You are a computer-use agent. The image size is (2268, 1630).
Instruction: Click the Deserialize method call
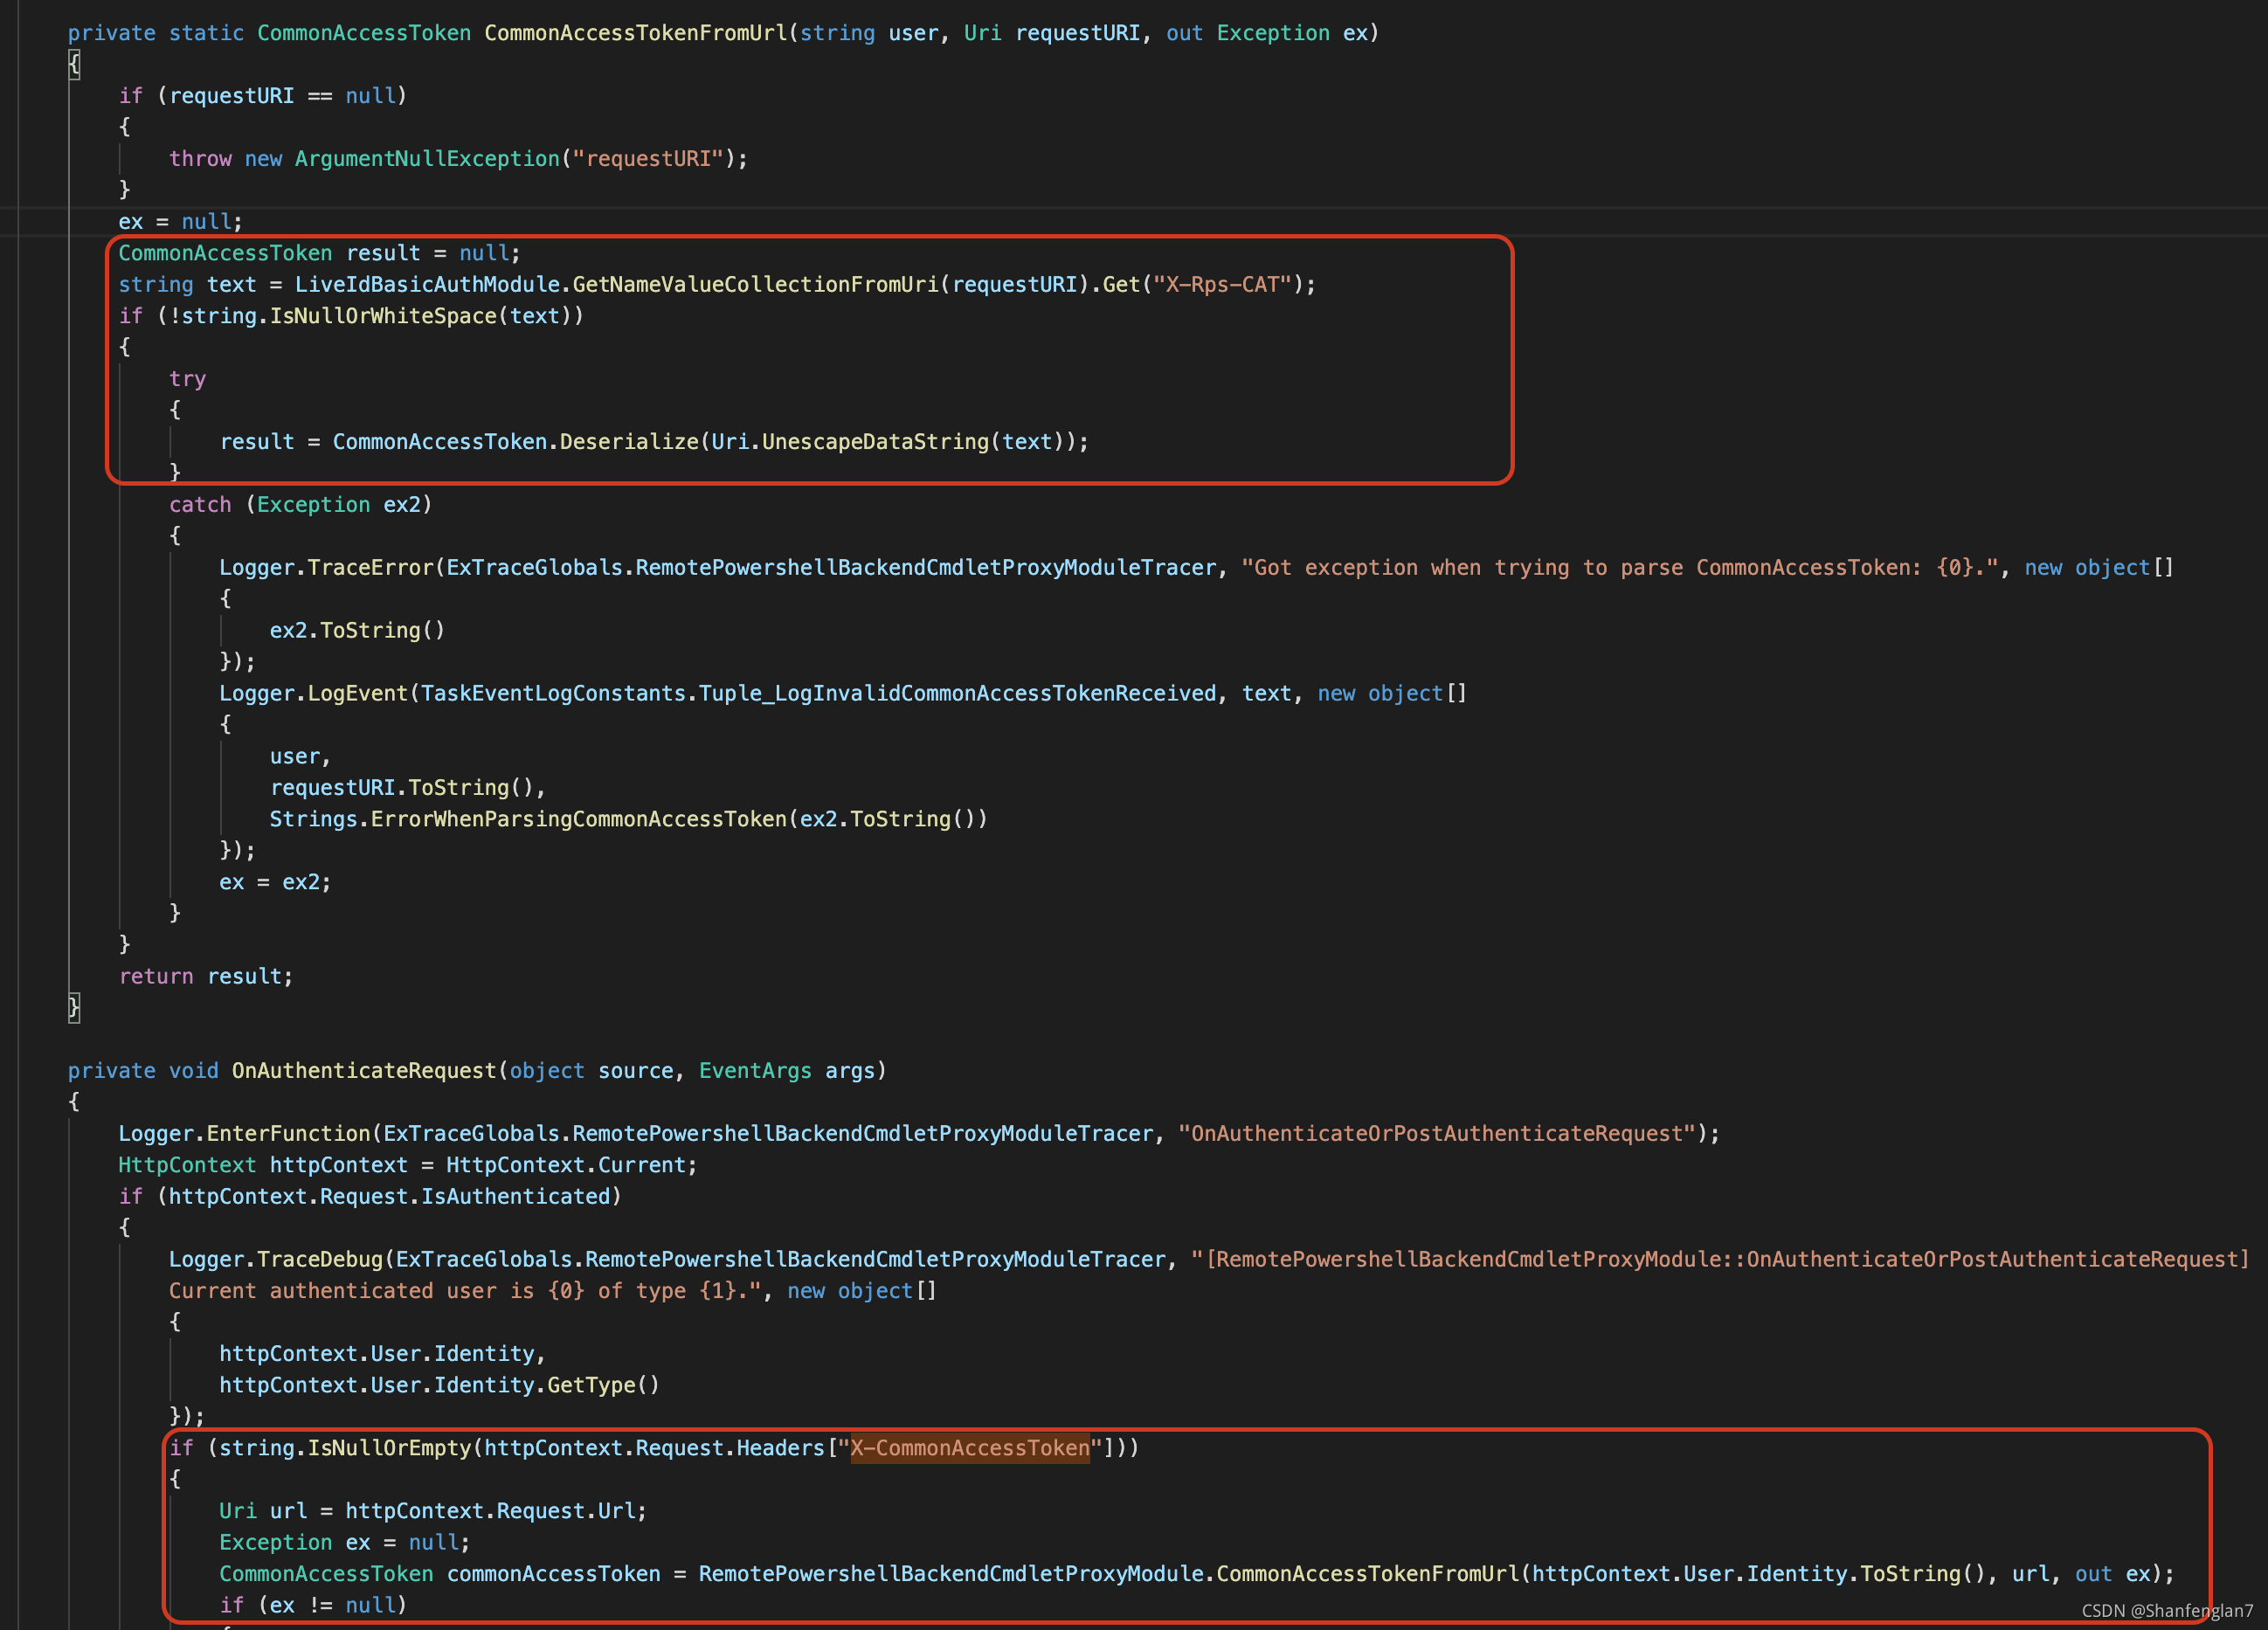pos(629,442)
